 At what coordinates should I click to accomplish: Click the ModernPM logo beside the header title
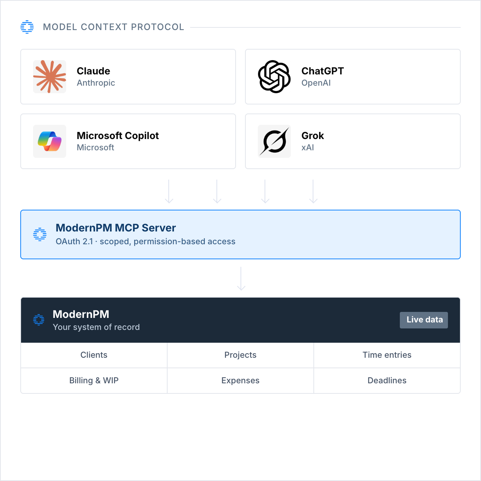click(27, 27)
